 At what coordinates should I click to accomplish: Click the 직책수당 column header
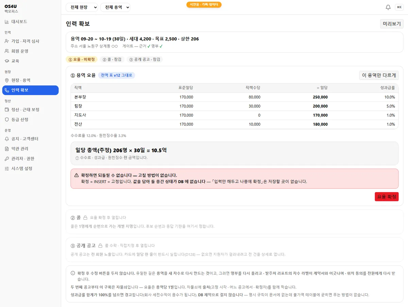253,88
